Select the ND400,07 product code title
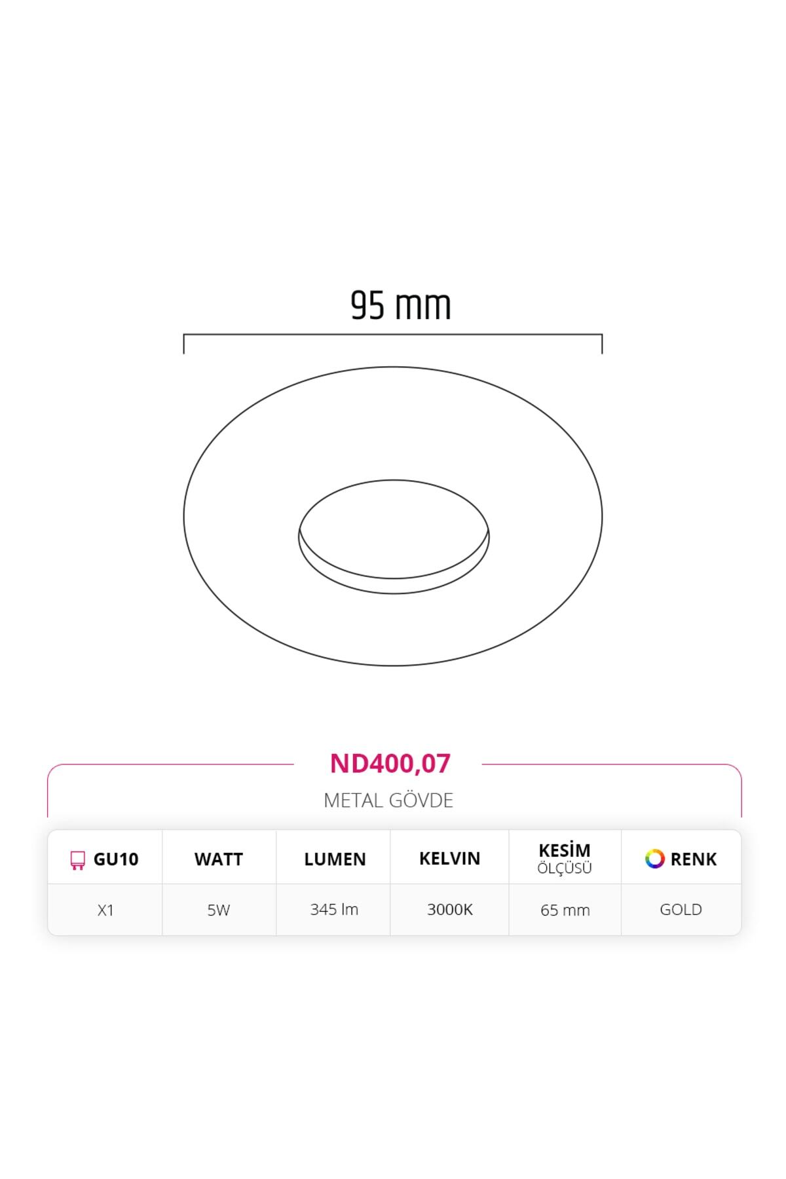This screenshot has height=1179, width=786. (x=390, y=764)
